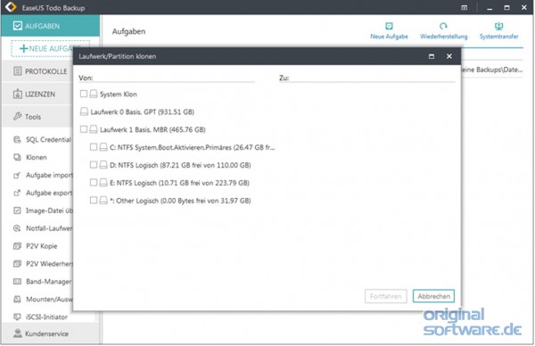Check the E: NTFS Logisch checkbox
Image resolution: width=535 pixels, height=346 pixels.
click(93, 183)
